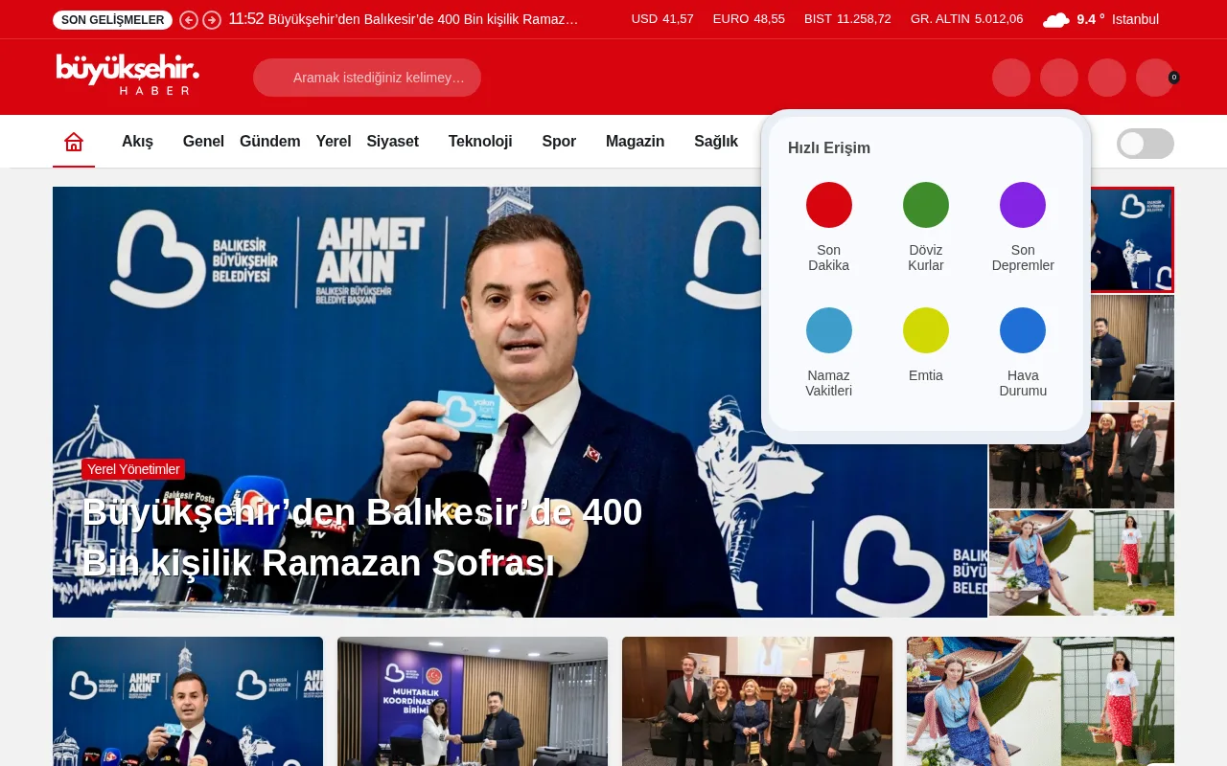
Task: Switch to the Spor section
Action: [x=559, y=141]
